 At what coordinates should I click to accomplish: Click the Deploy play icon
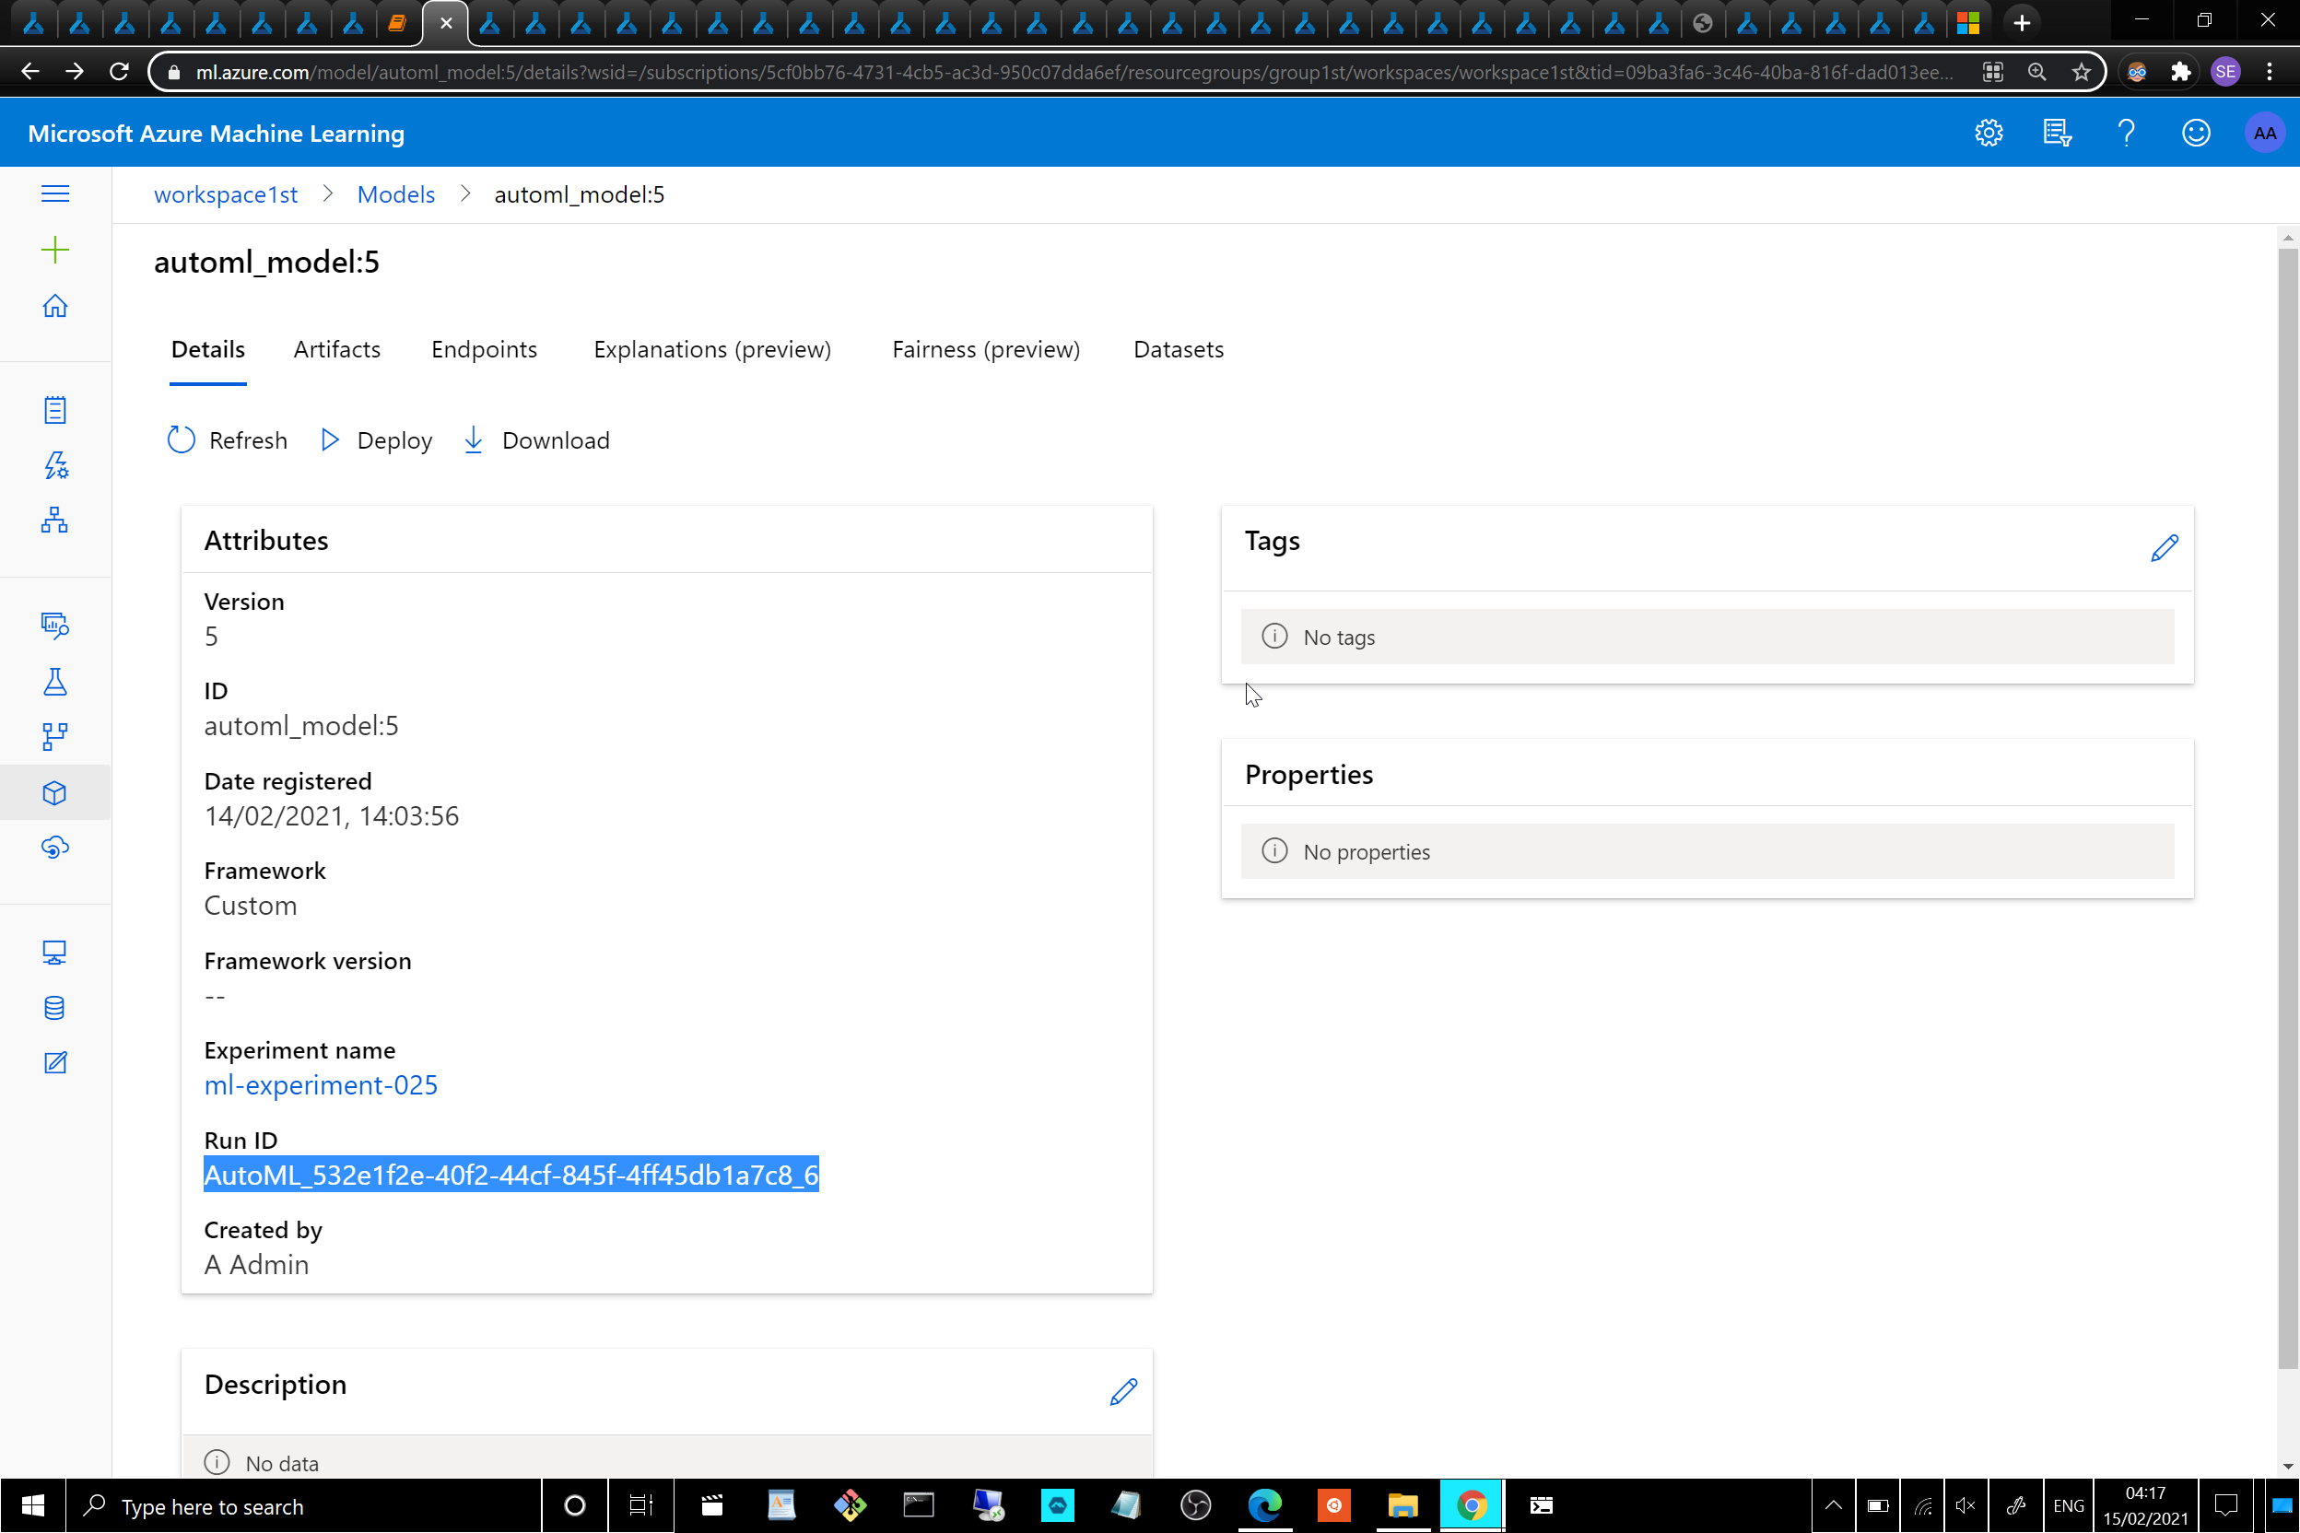coord(331,440)
